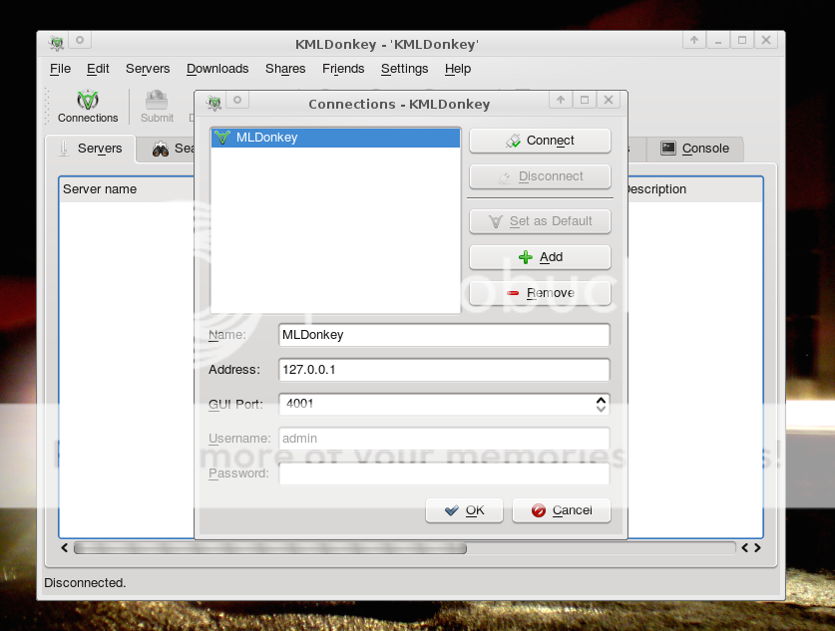Viewport: 835px width, 631px height.
Task: Cancel the Connections dialog
Action: 562,510
